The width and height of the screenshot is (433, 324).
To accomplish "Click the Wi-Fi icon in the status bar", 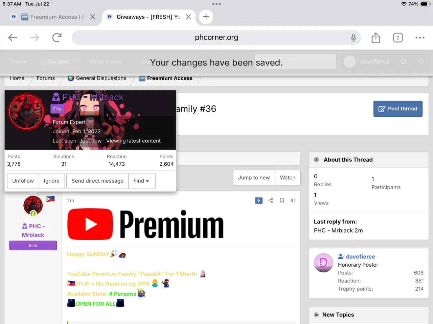I will (404, 4).
